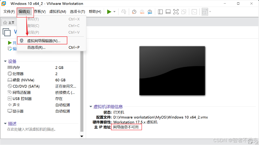Collapse the 描述 section
Viewport: 259px width, 145px height.
[x=5, y=123]
